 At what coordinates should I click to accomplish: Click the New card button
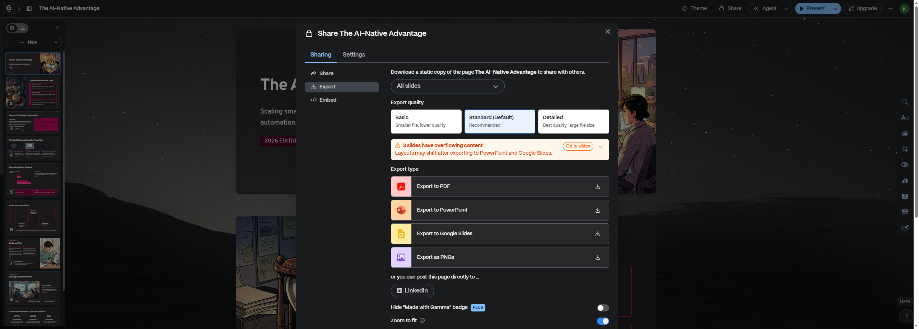28,42
